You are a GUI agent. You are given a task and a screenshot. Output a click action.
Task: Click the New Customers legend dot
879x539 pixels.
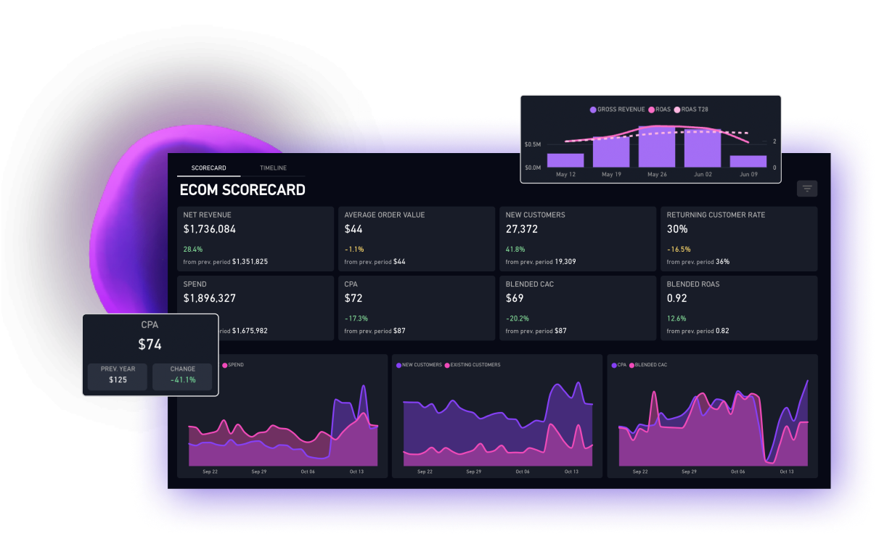pos(398,365)
